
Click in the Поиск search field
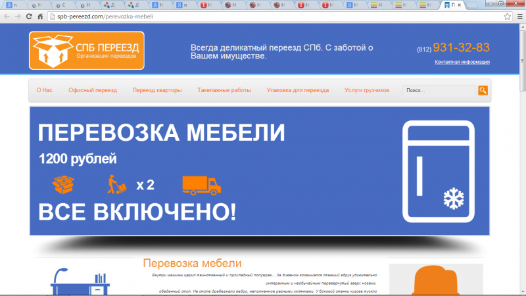439,90
